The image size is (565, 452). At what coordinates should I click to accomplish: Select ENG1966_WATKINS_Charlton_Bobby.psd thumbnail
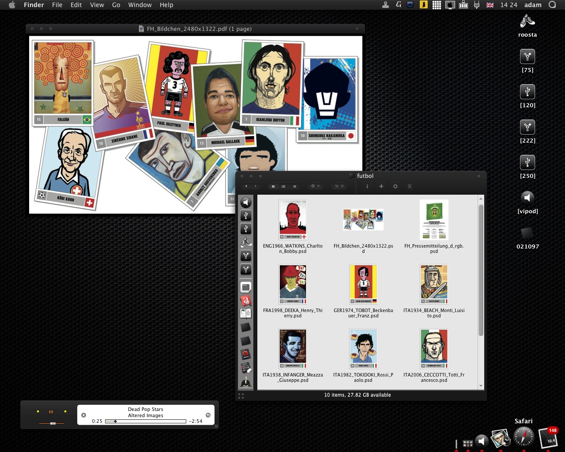click(x=293, y=219)
